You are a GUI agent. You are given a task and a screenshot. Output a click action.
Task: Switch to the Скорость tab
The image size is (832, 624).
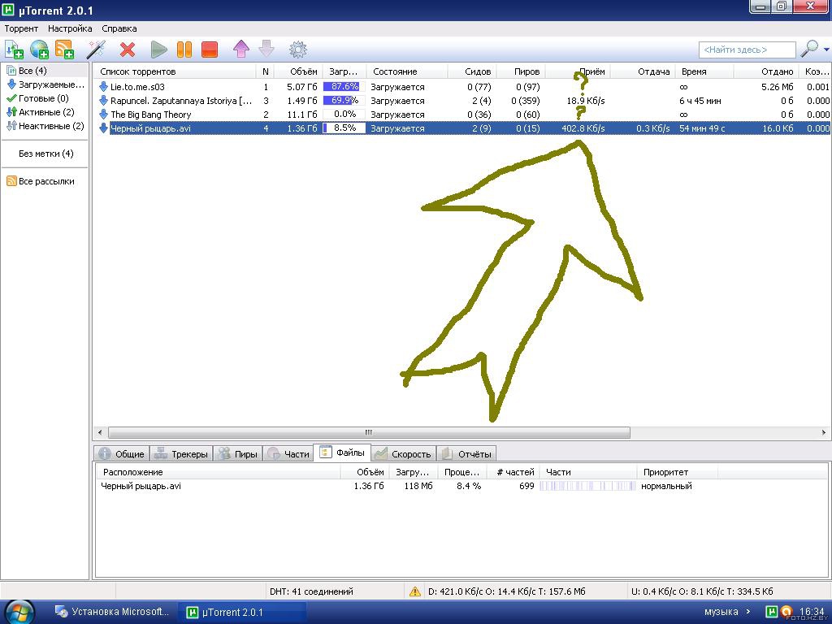(403, 453)
